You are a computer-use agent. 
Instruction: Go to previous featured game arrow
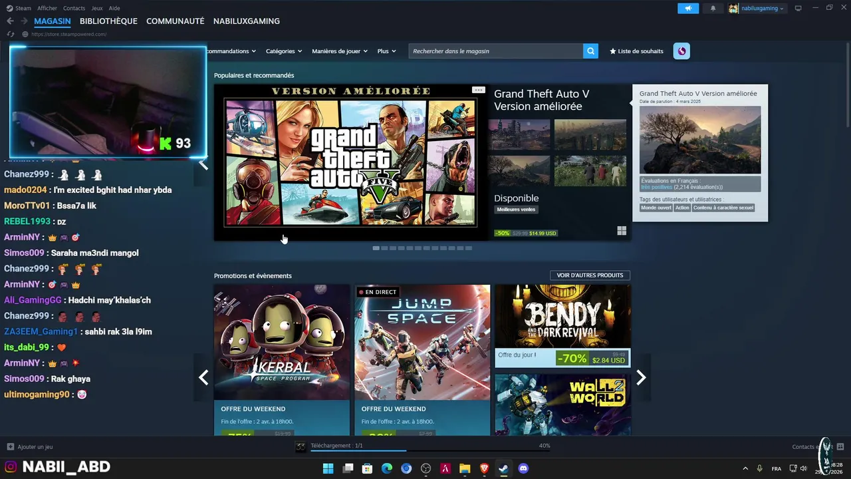tap(203, 164)
